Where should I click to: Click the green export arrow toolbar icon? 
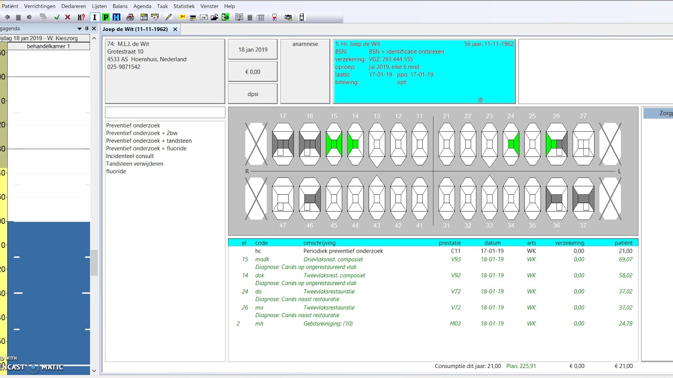pyautogui.click(x=226, y=17)
